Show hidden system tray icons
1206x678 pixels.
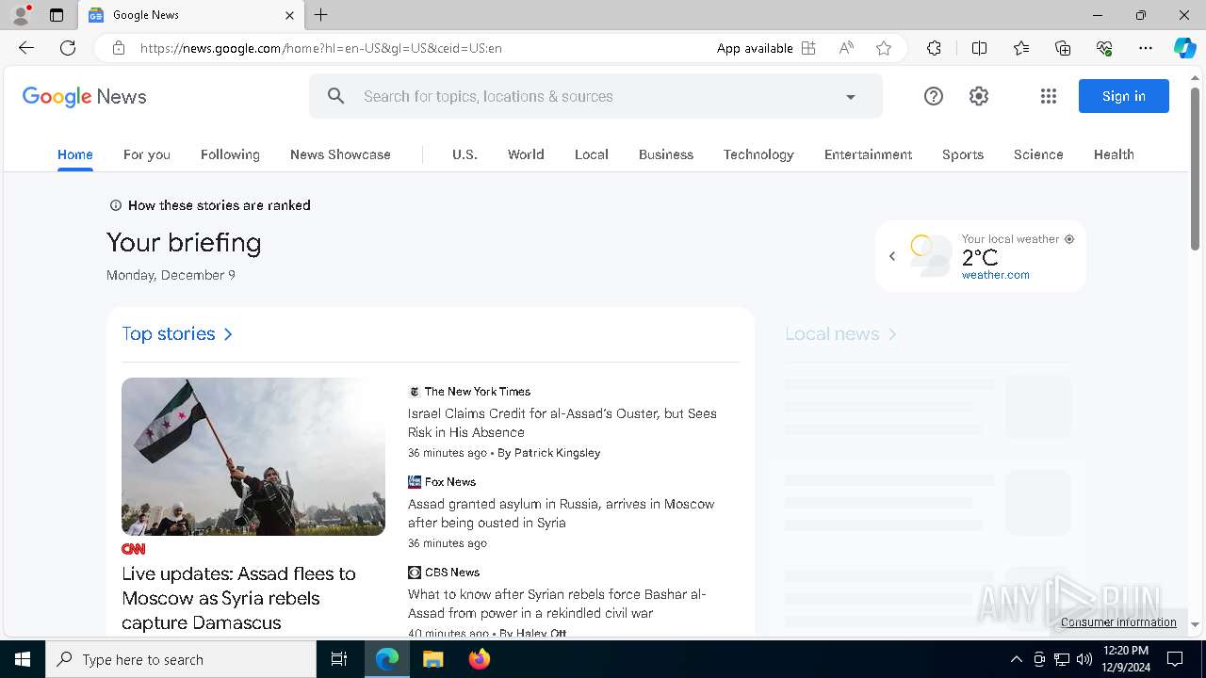point(1016,659)
